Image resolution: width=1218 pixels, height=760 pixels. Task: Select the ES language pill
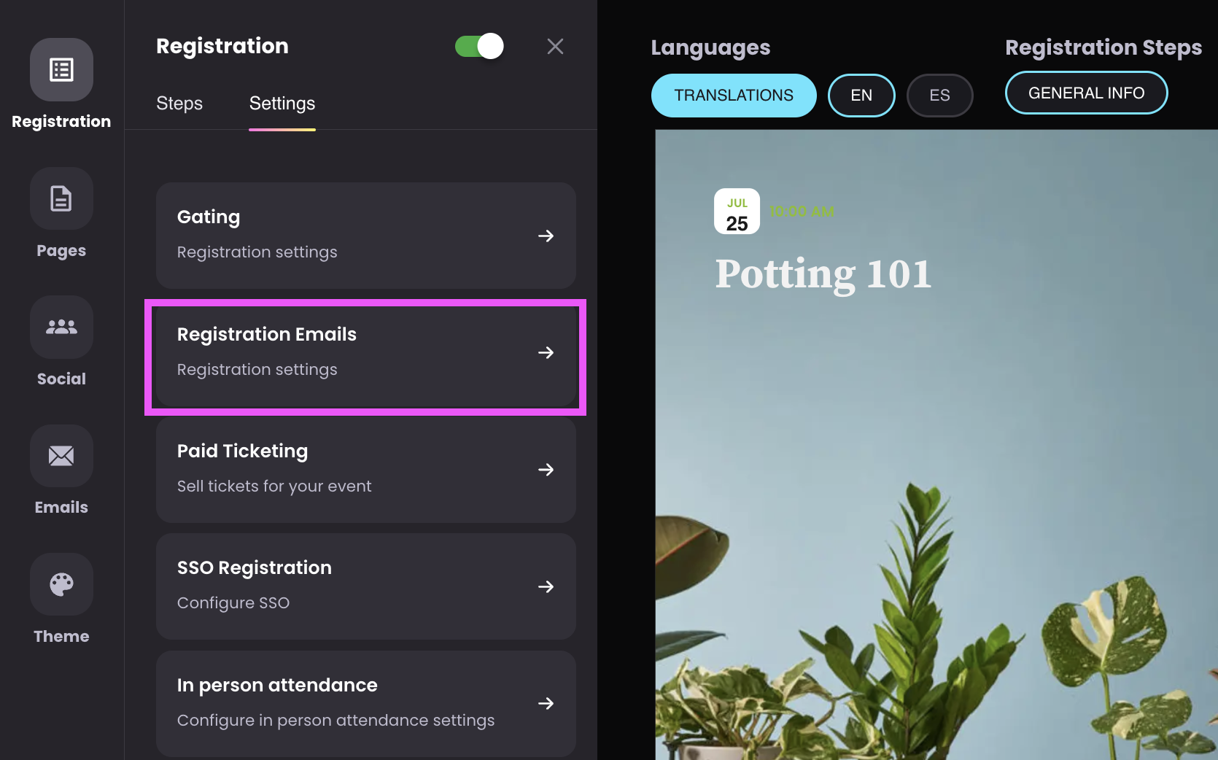[939, 96]
